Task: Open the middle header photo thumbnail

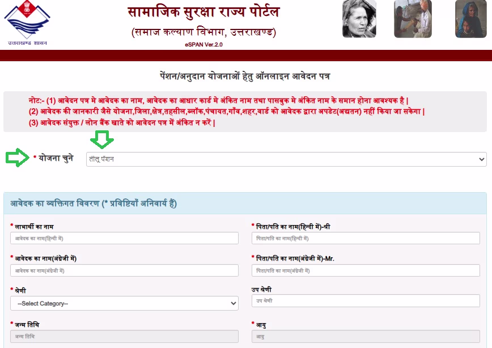Action: pyautogui.click(x=413, y=20)
